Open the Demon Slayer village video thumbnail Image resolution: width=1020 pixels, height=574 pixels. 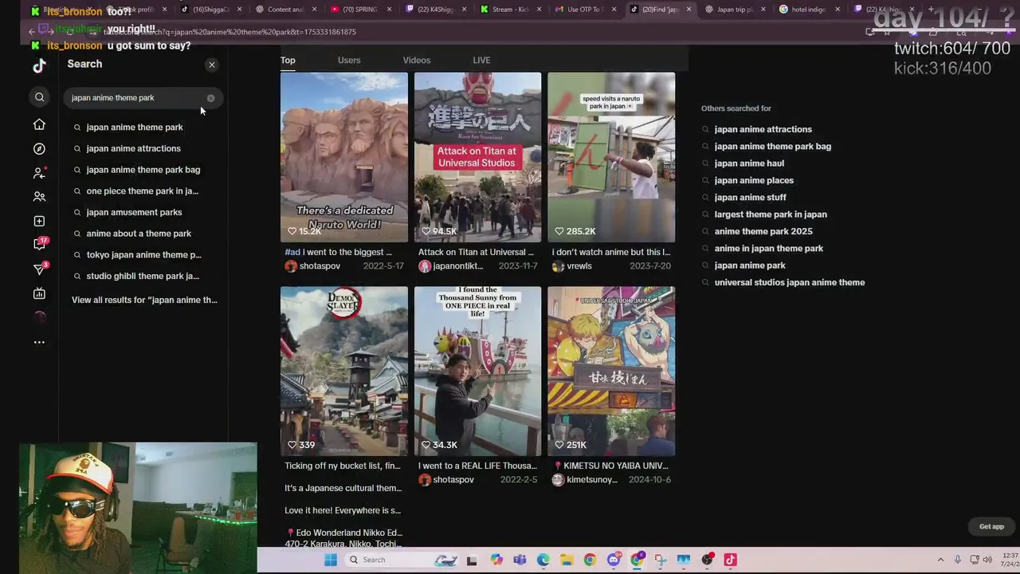[x=344, y=371]
